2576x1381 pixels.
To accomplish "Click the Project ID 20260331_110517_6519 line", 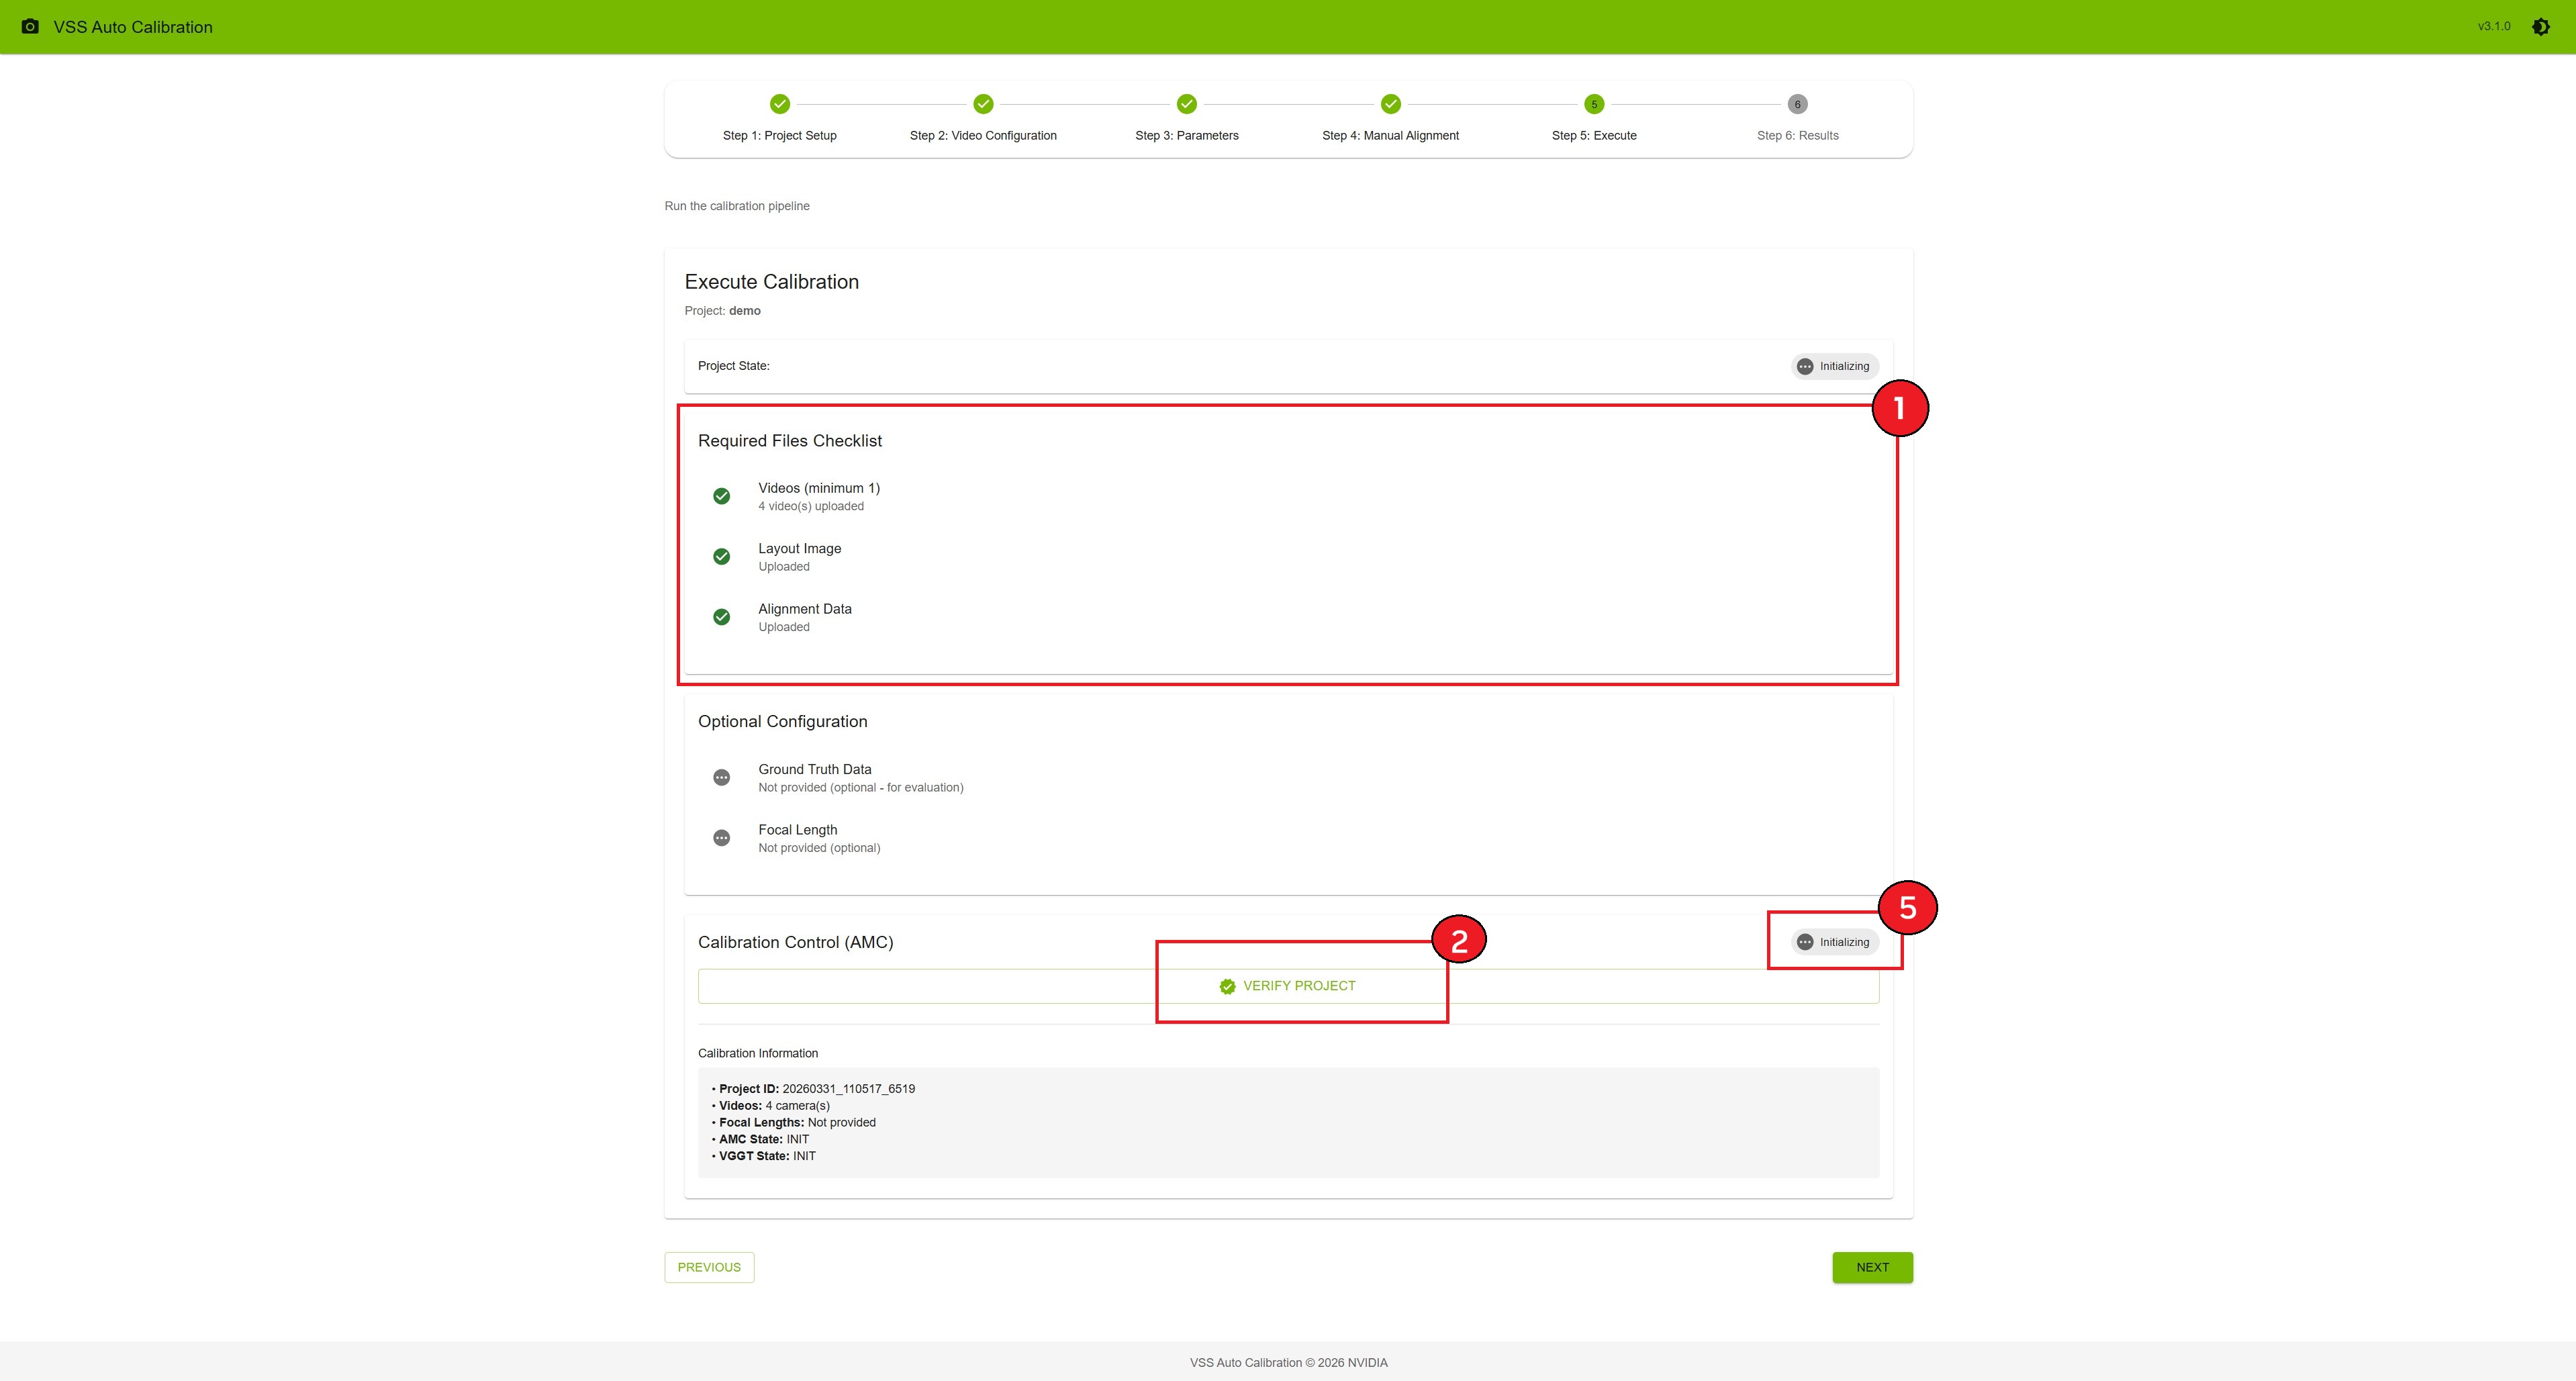I will 813,1089.
